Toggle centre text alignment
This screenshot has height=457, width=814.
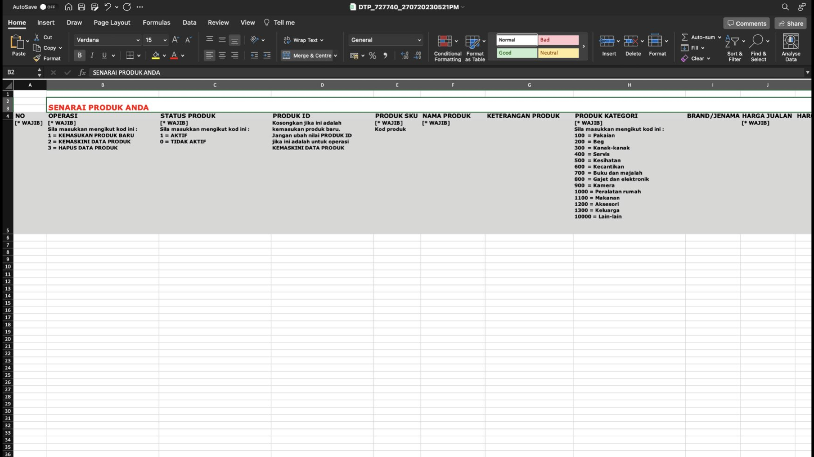click(222, 55)
